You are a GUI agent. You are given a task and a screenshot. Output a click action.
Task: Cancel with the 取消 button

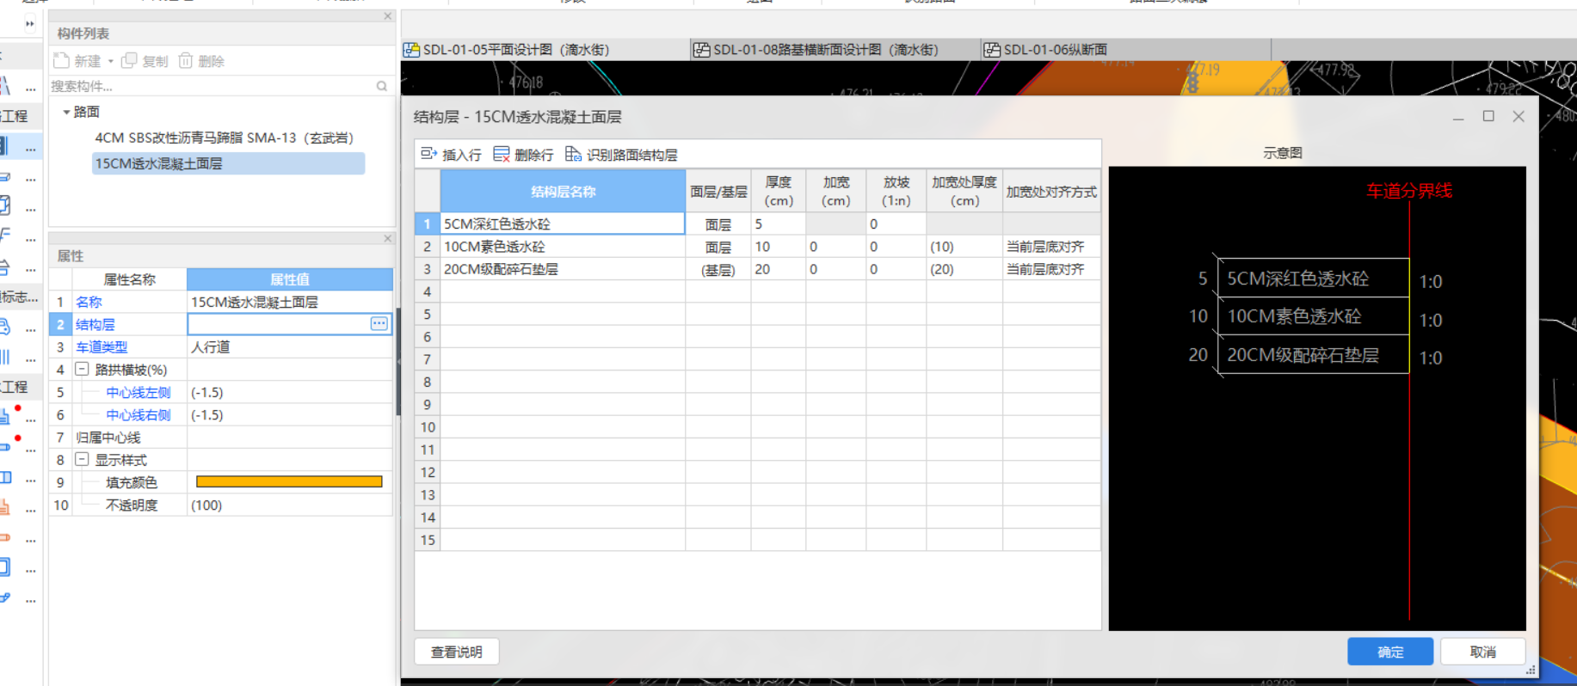pyautogui.click(x=1483, y=652)
